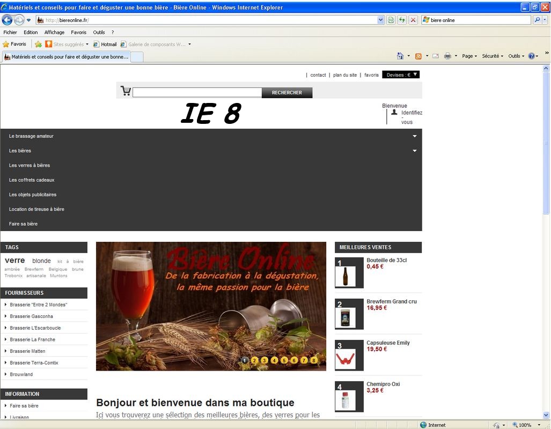Open Brasserie Gasconha supplier link
This screenshot has height=429, width=551.
[x=31, y=316]
